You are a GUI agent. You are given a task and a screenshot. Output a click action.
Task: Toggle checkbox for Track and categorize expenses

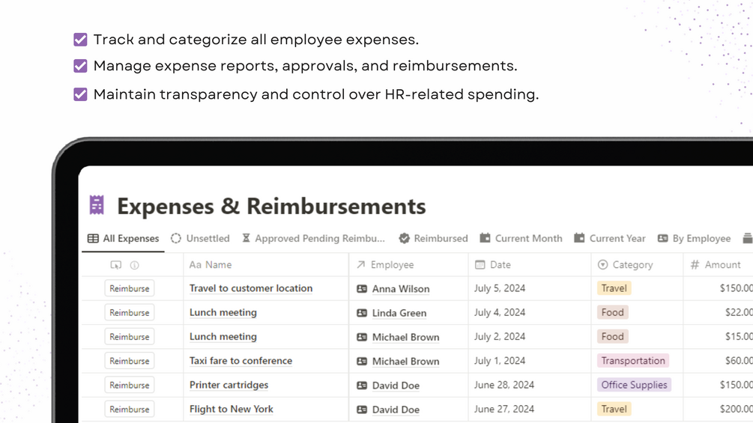click(80, 40)
